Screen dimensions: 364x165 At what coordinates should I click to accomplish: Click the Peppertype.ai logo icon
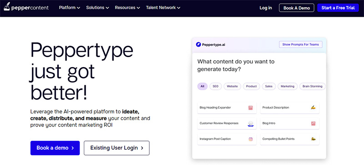[x=198, y=44]
